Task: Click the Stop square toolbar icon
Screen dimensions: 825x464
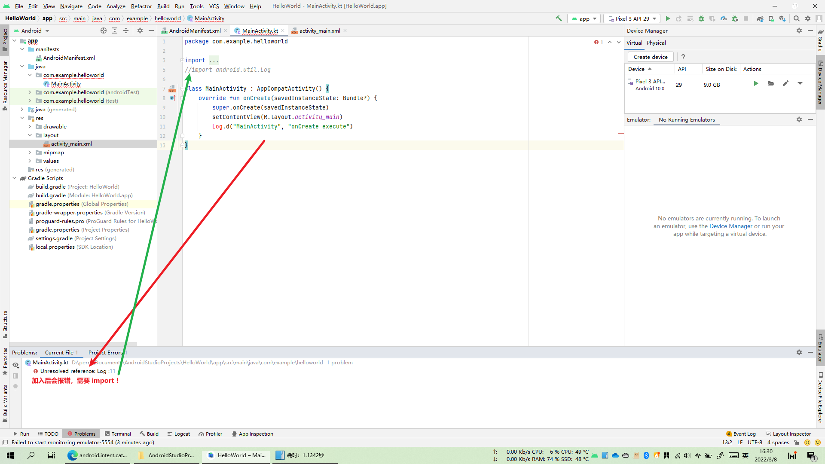Action: [x=746, y=18]
